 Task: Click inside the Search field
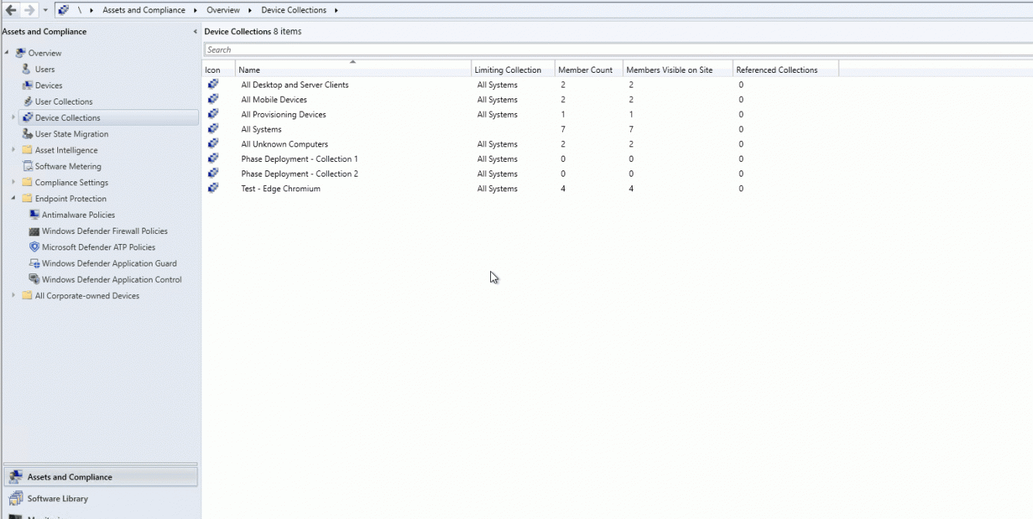click(x=465, y=49)
